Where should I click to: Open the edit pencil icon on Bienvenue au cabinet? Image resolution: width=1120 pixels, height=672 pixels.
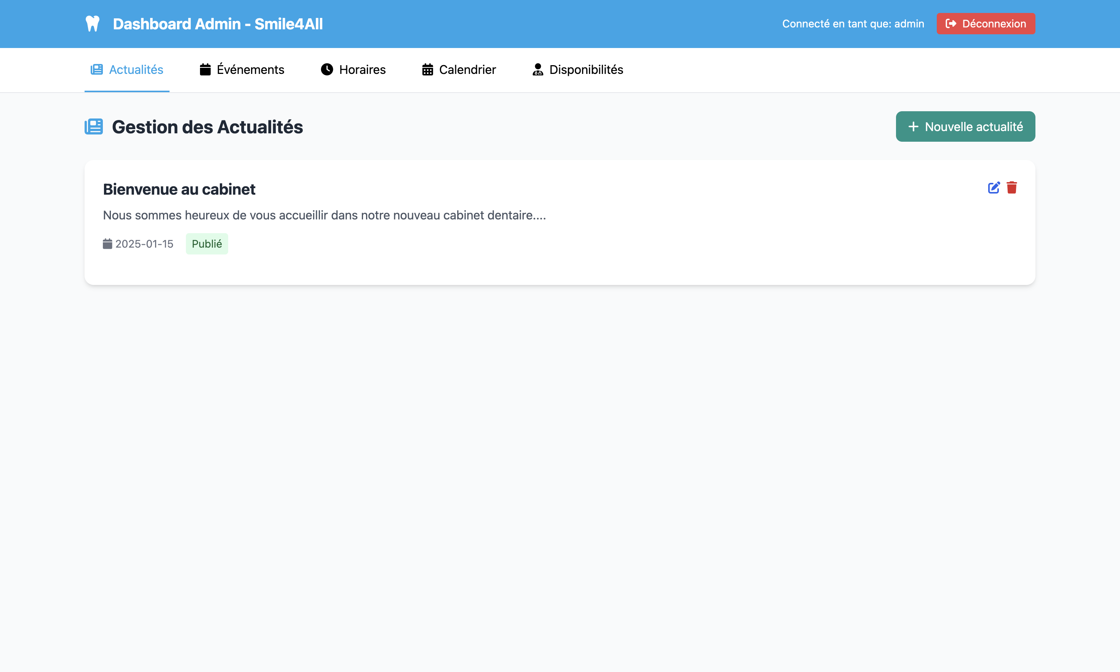[994, 187]
